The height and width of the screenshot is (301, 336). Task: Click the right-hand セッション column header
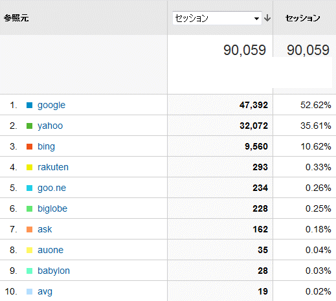click(302, 18)
